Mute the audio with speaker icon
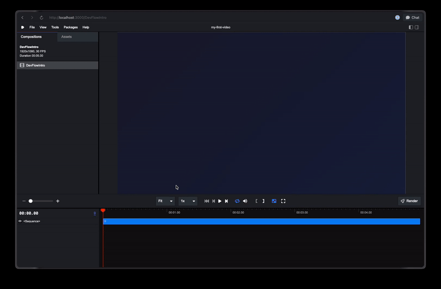The height and width of the screenshot is (289, 441). tap(245, 201)
